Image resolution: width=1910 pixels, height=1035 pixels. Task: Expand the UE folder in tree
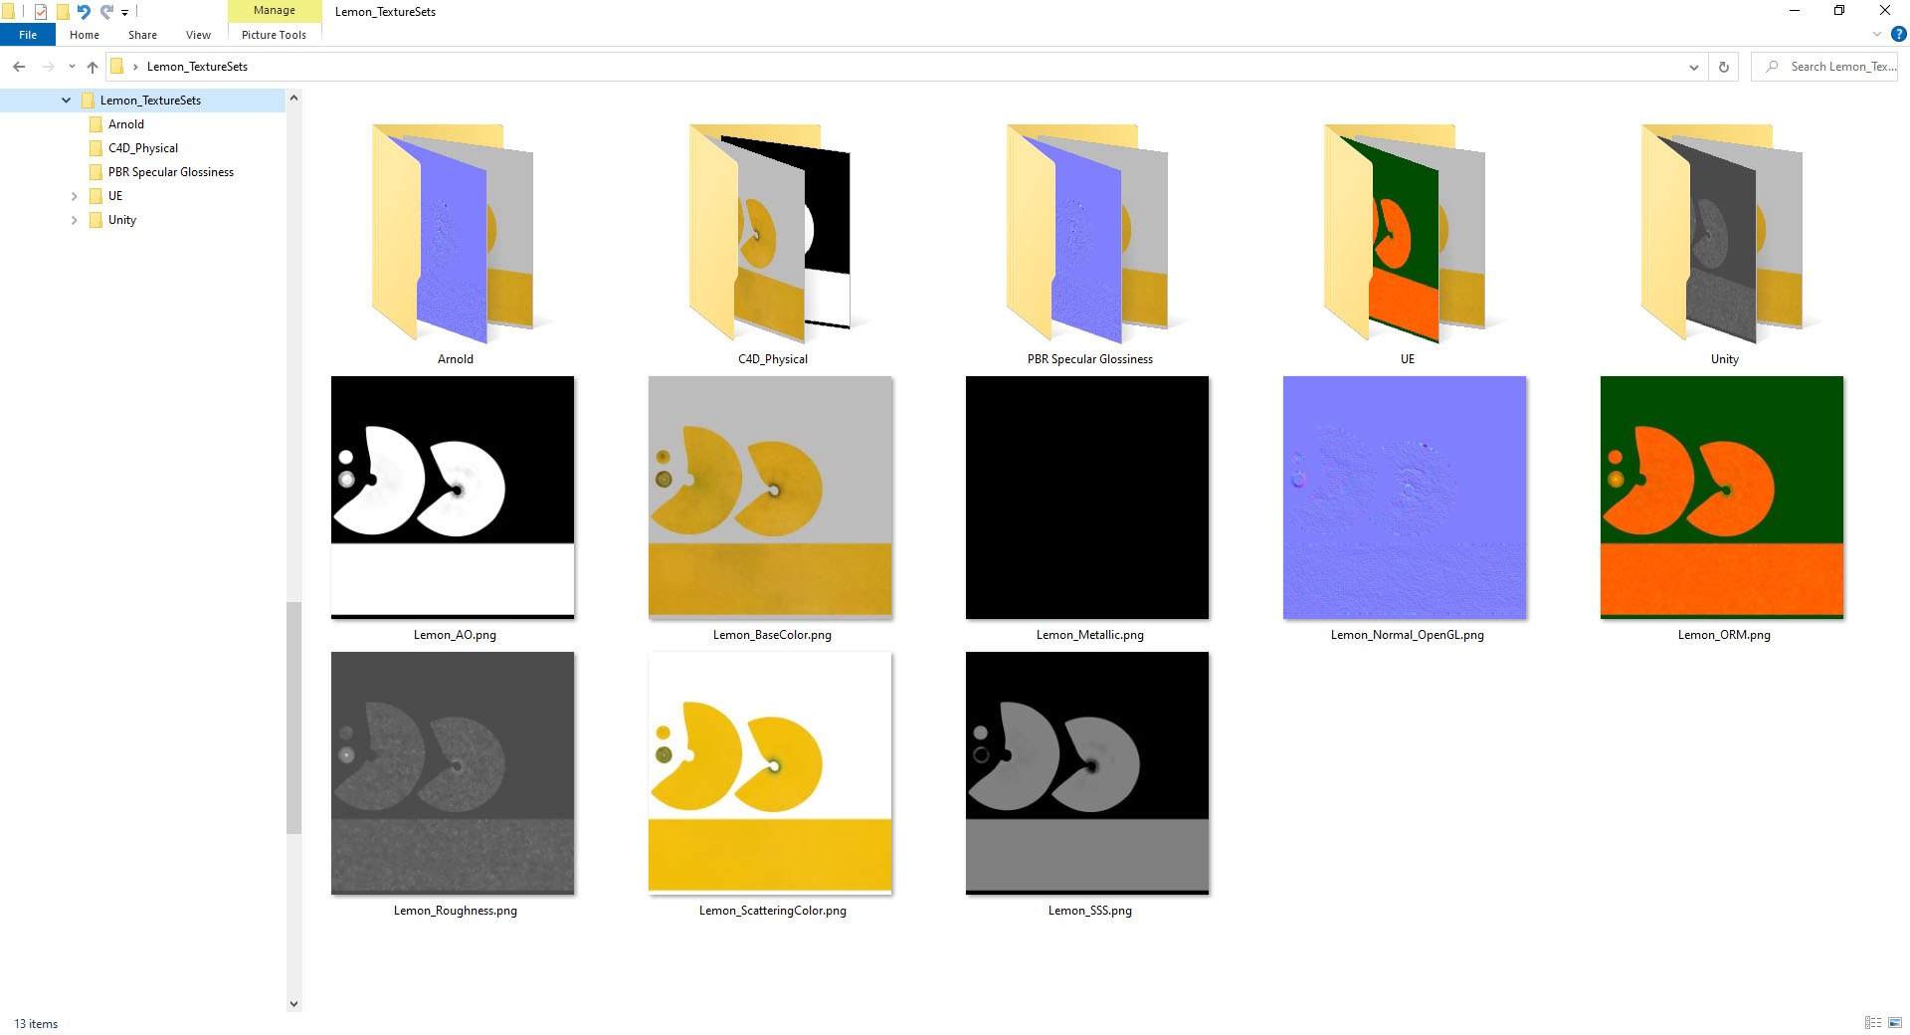[74, 196]
